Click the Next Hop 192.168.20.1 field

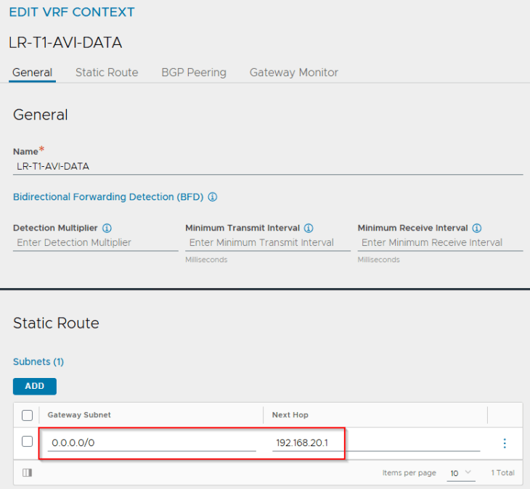(376, 443)
